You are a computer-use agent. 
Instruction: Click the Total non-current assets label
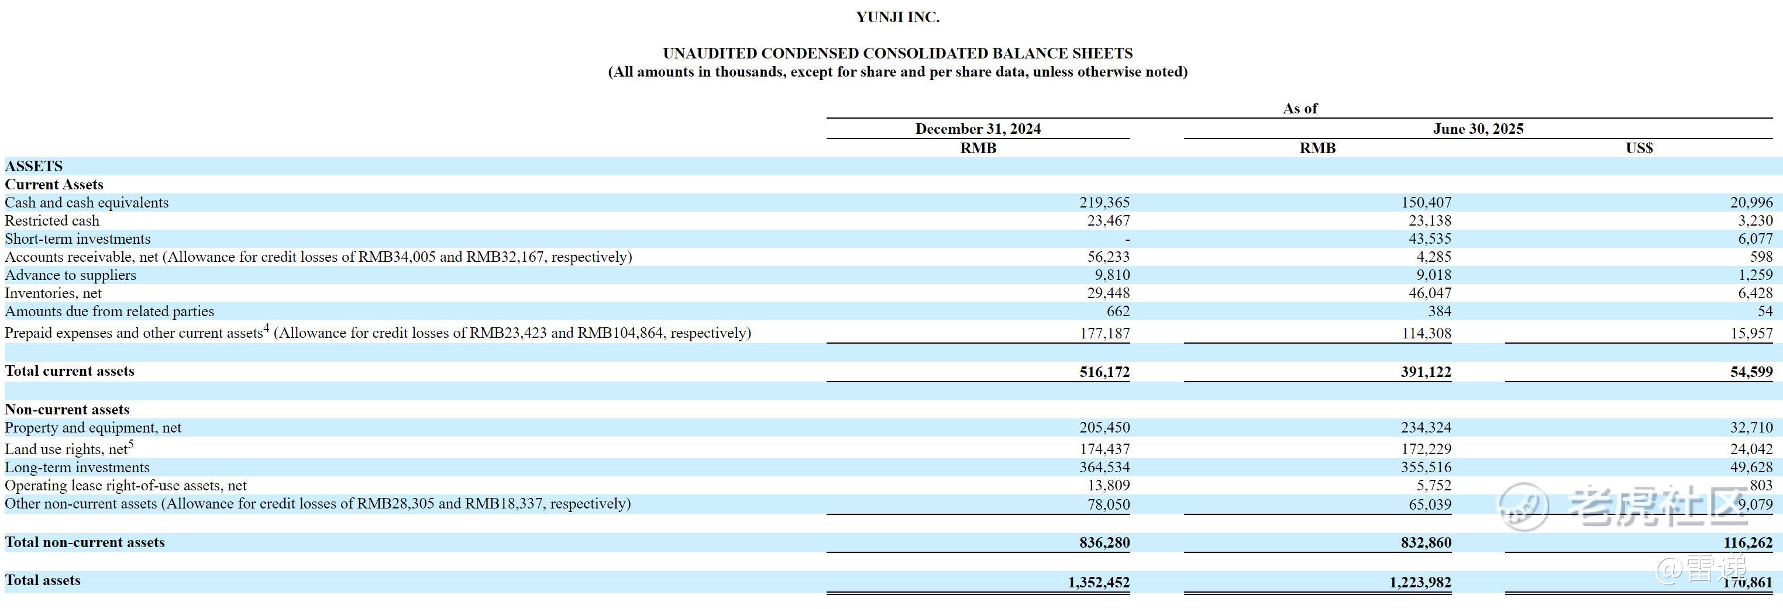[84, 542]
